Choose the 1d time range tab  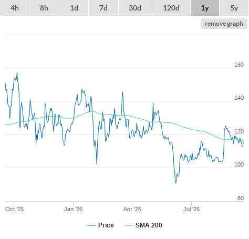coord(74,8)
